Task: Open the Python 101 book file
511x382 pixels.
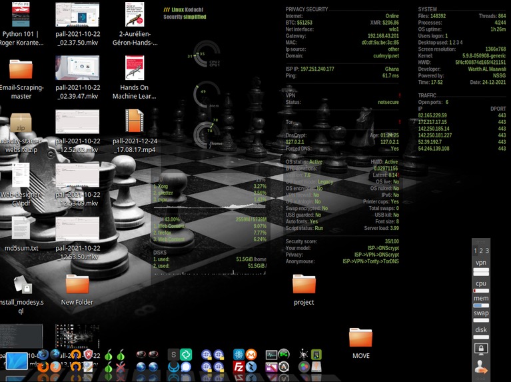Action: click(x=21, y=15)
